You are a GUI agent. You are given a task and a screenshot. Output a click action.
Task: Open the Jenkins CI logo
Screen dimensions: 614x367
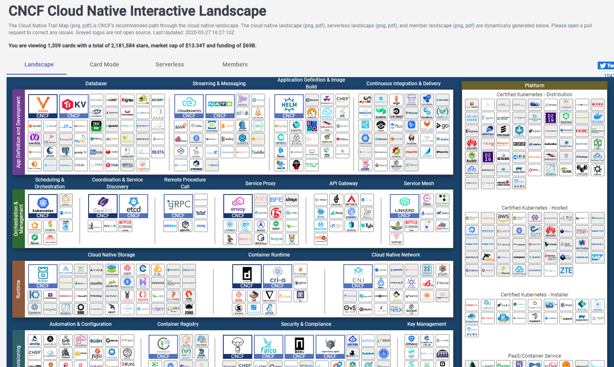pyautogui.click(x=412, y=139)
